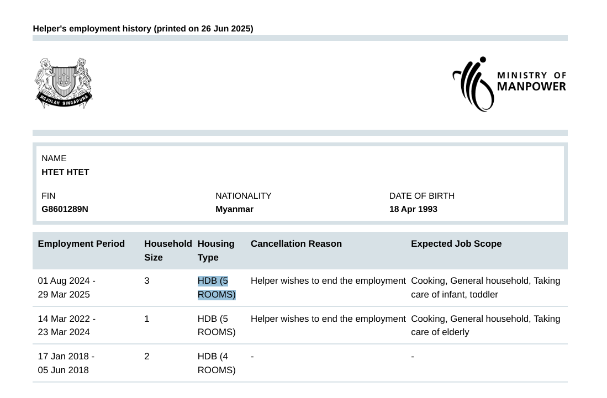Click the Housing Type column header

pos(216,251)
